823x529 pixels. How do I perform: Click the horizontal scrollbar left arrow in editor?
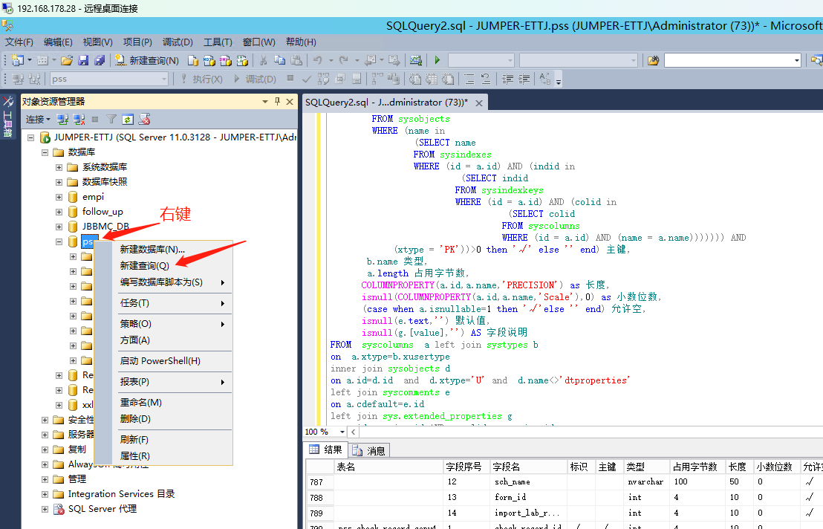click(x=354, y=432)
